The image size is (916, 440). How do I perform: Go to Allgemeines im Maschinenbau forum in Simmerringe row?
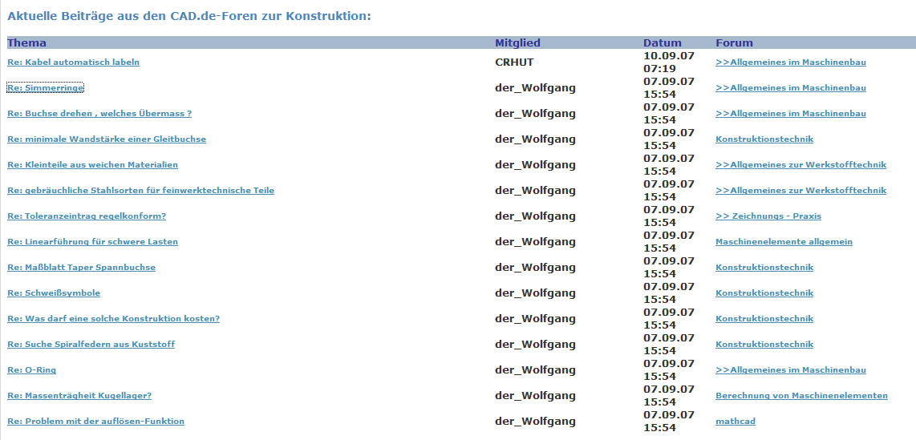(790, 88)
